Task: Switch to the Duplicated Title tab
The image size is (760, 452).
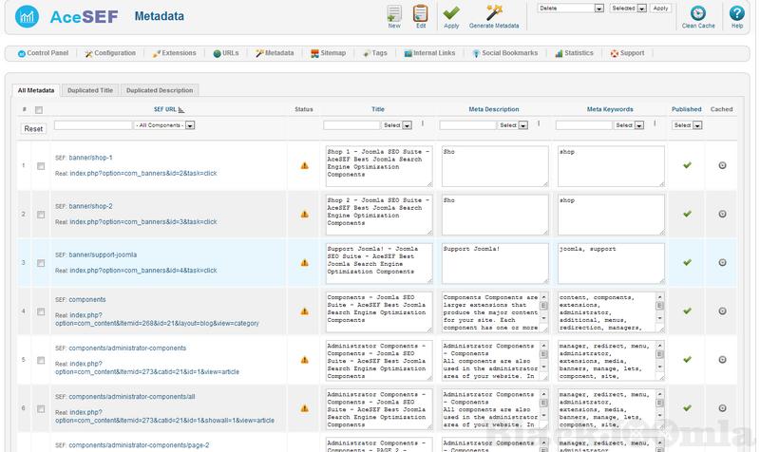Action: click(x=92, y=90)
